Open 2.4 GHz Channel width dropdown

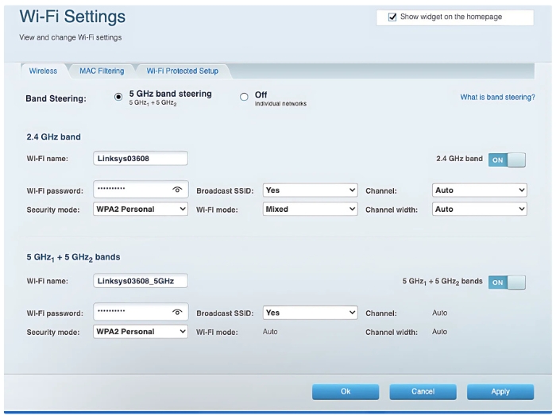point(480,209)
